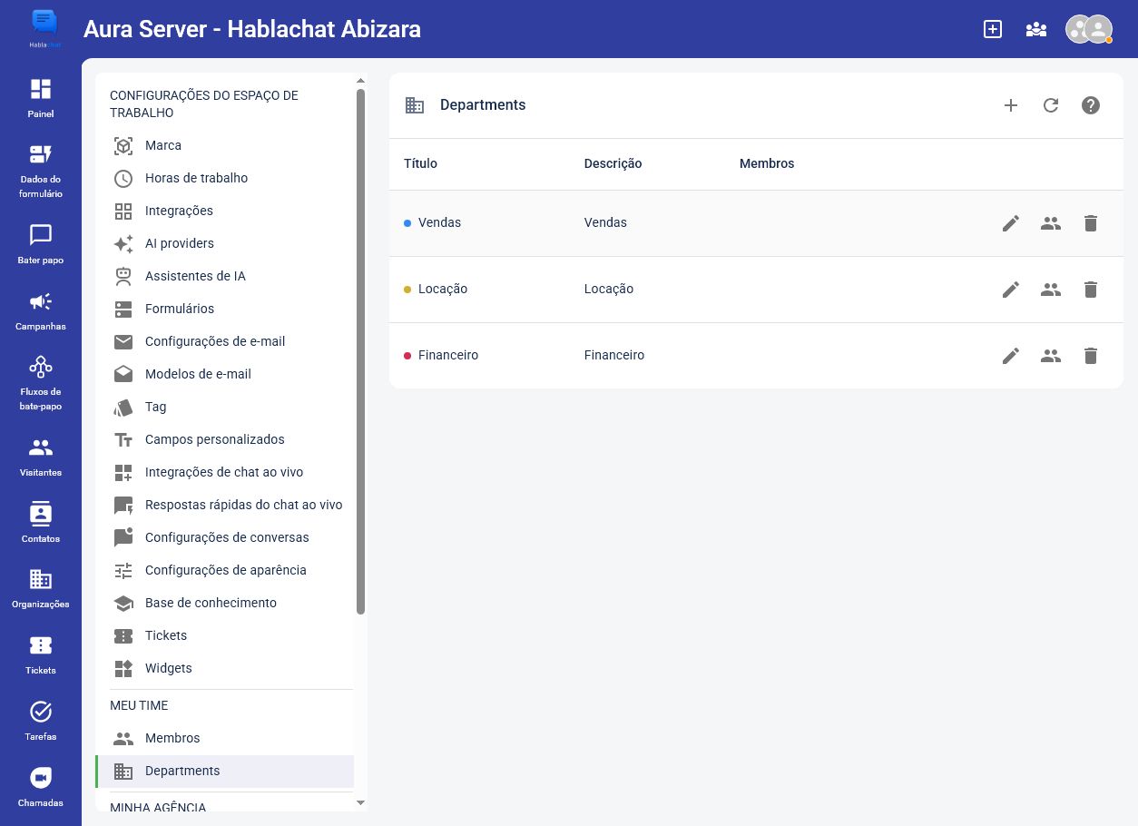Image resolution: width=1138 pixels, height=826 pixels.
Task: Open Bater papo chat section
Action: click(x=41, y=244)
